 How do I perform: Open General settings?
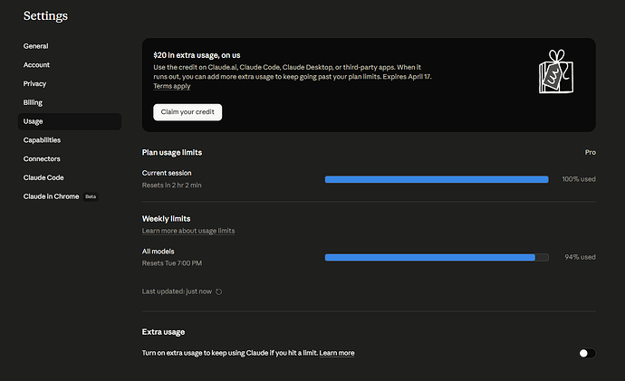coord(36,46)
